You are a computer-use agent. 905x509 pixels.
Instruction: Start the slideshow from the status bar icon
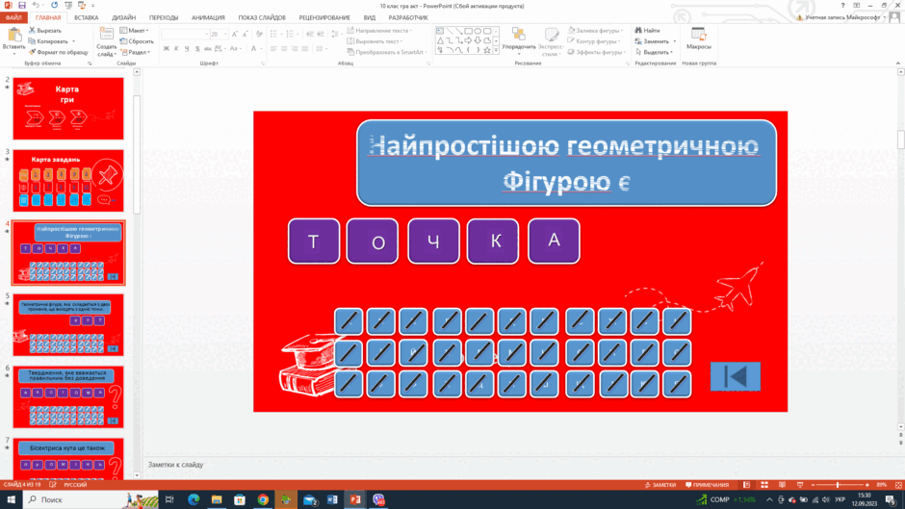pyautogui.click(x=799, y=485)
